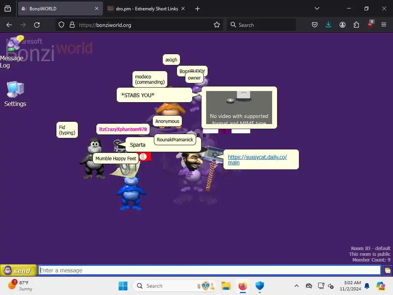Switch to dro.pm Extremely Short Links tab
Screen dimensions: 393x295
tap(146, 9)
